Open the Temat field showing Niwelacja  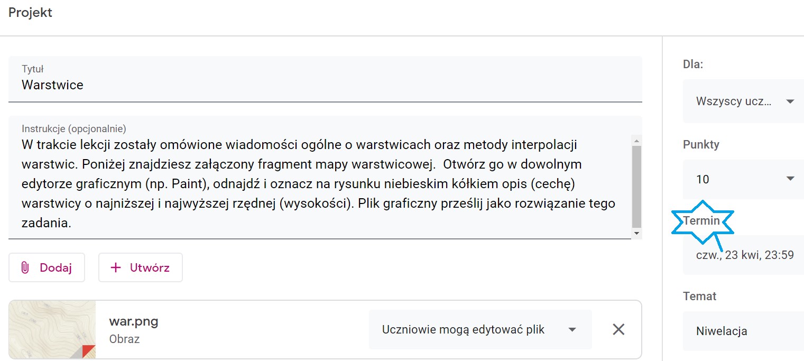click(x=743, y=331)
